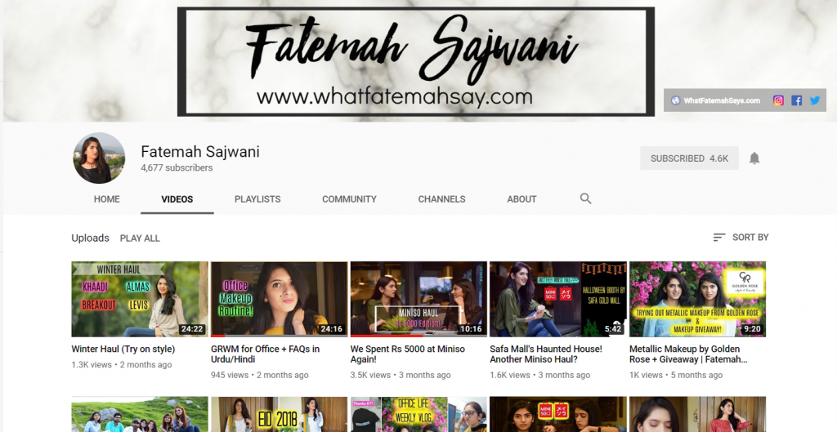This screenshot has width=837, height=432.
Task: Click PLAY ALL next to Uploads
Action: pos(140,238)
